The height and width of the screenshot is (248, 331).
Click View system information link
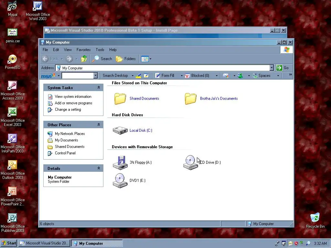point(73,97)
